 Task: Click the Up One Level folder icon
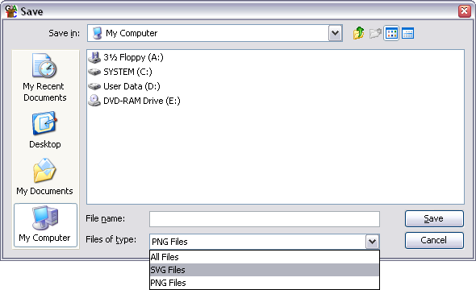point(358,33)
